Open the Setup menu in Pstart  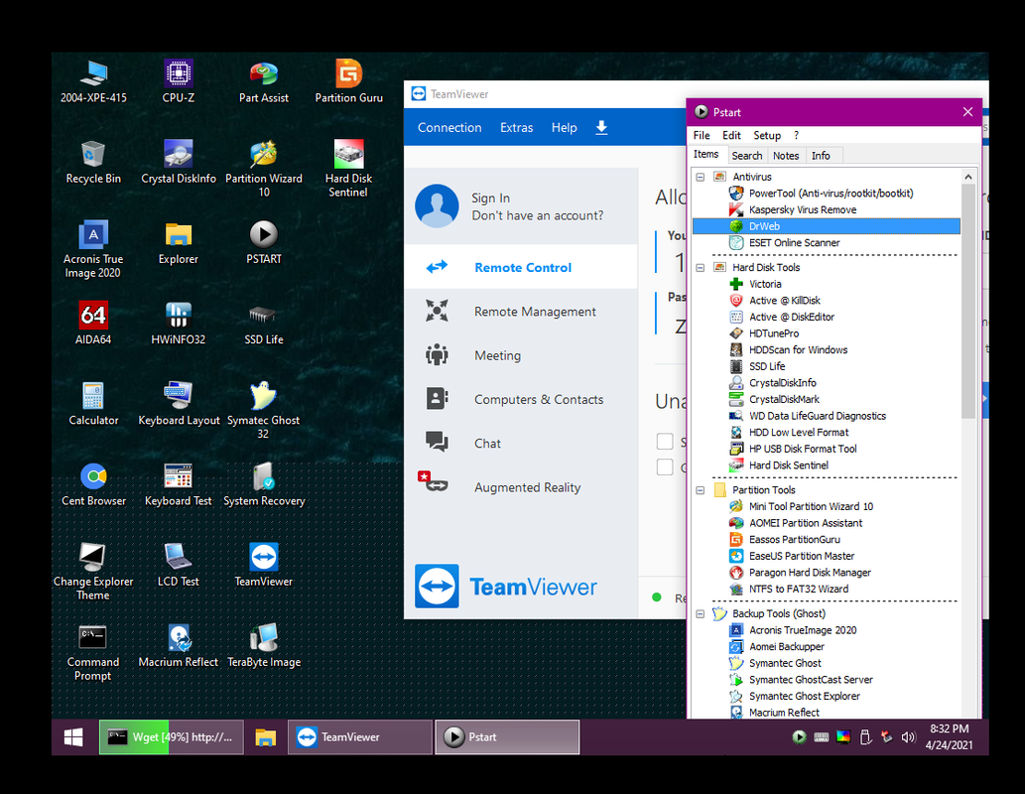pos(767,135)
